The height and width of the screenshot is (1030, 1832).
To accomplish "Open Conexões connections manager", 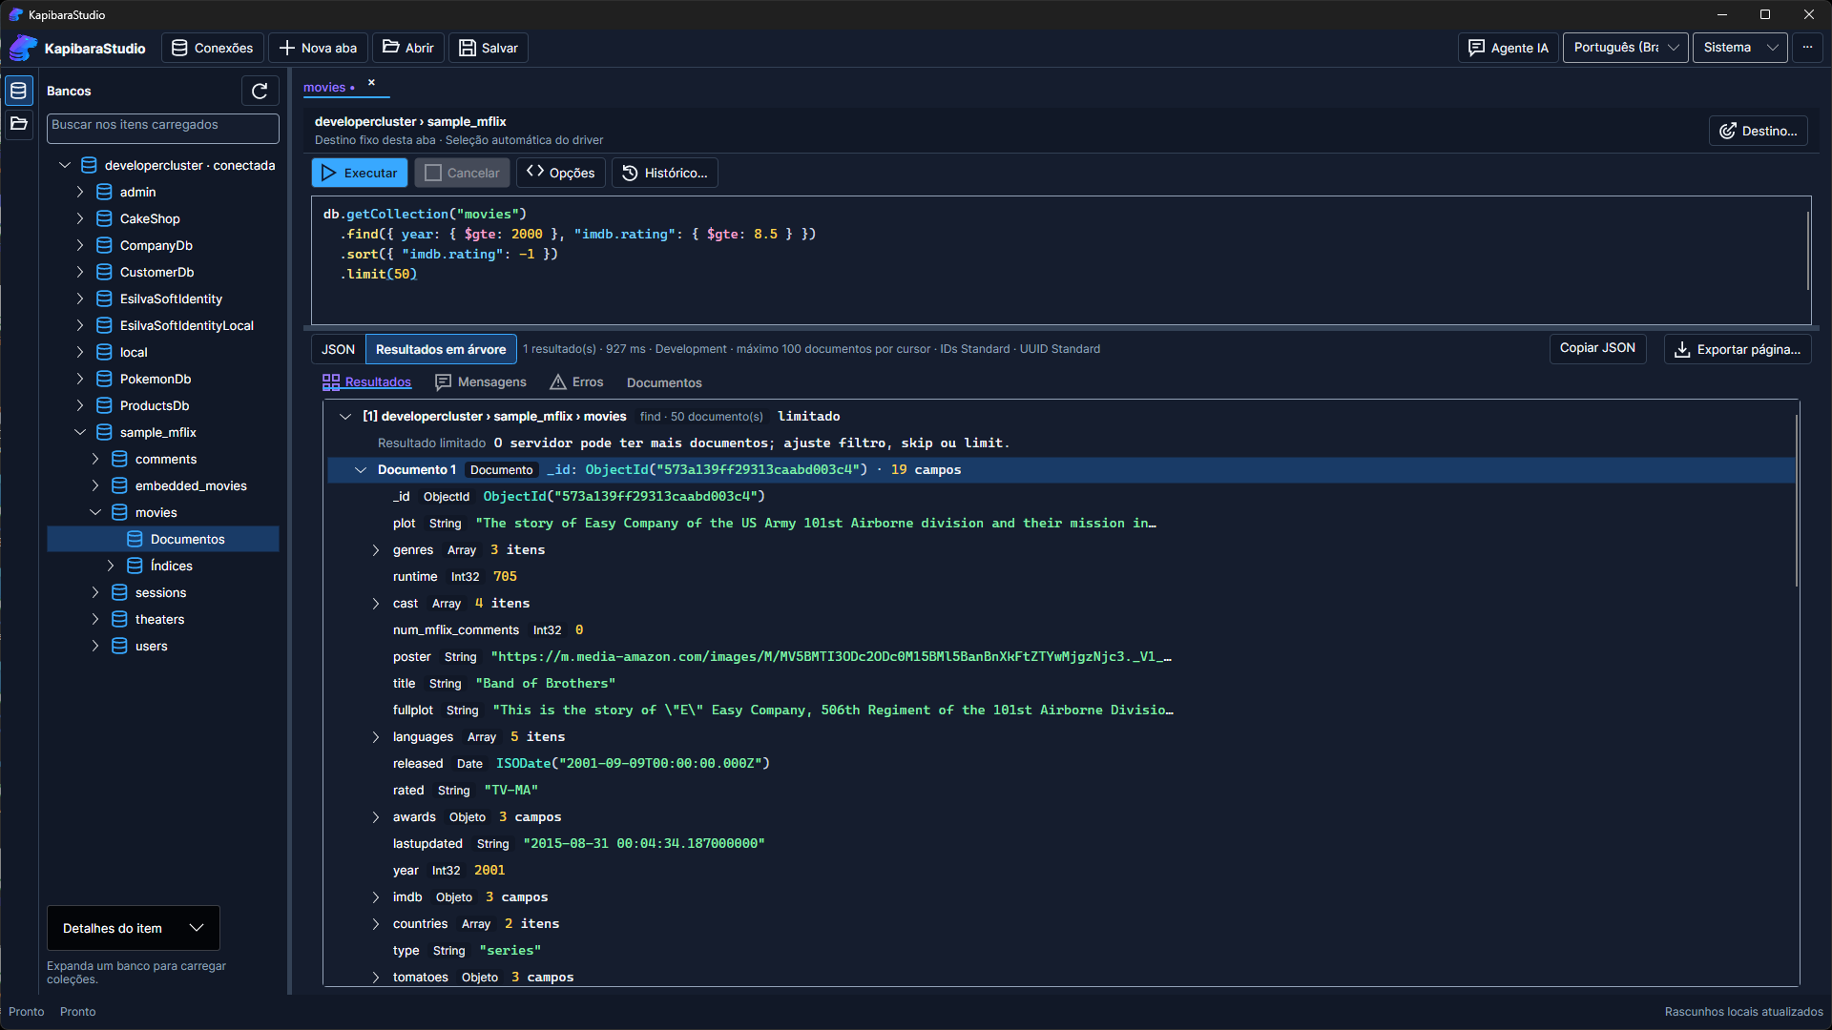I will 212,48.
